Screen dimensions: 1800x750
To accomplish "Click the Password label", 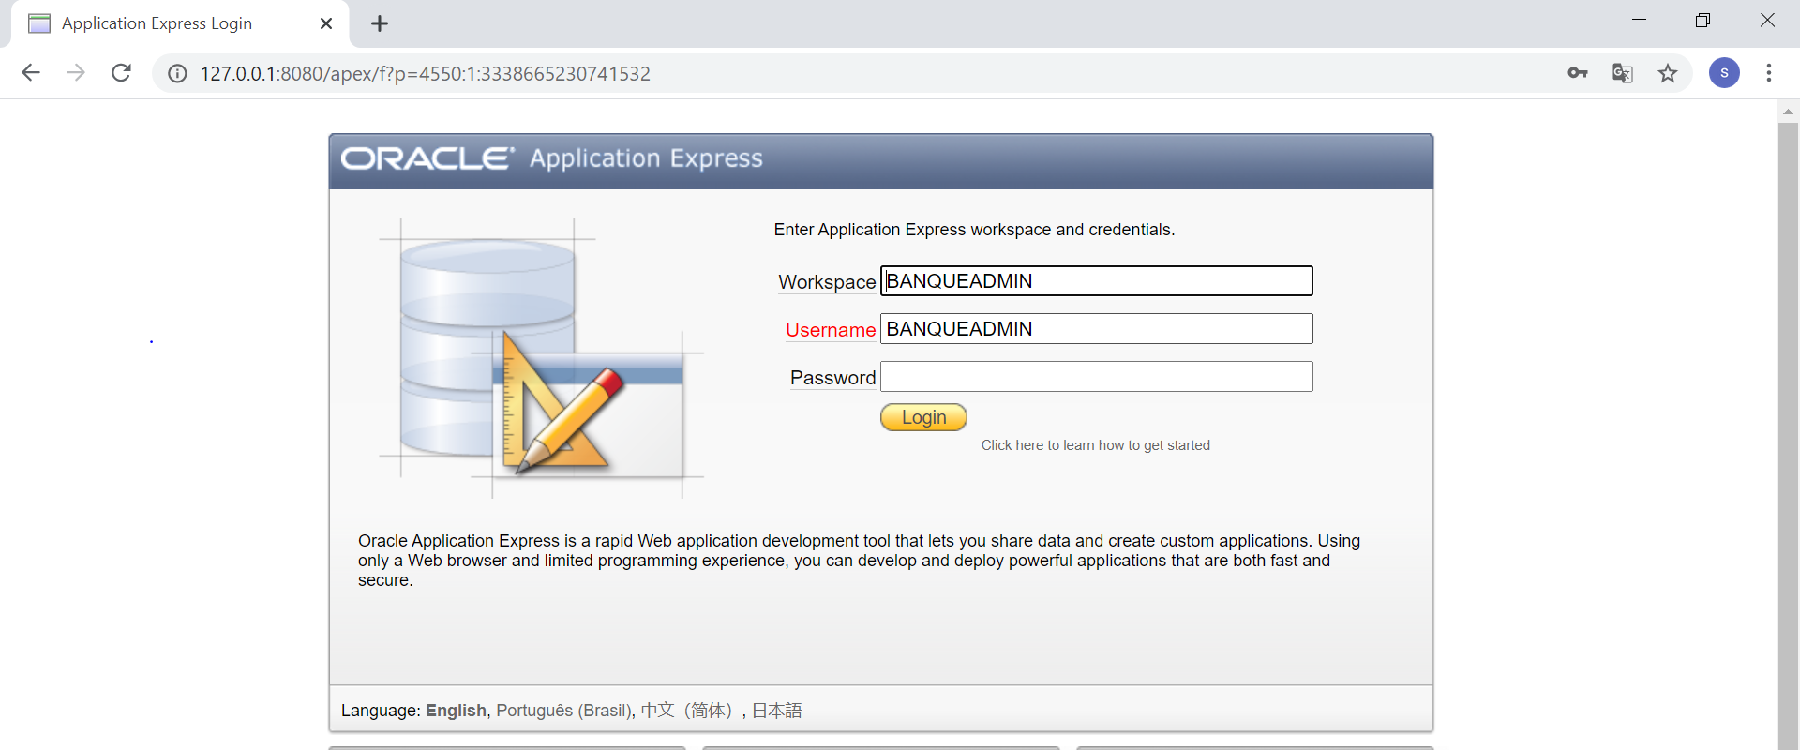I will 832,378.
